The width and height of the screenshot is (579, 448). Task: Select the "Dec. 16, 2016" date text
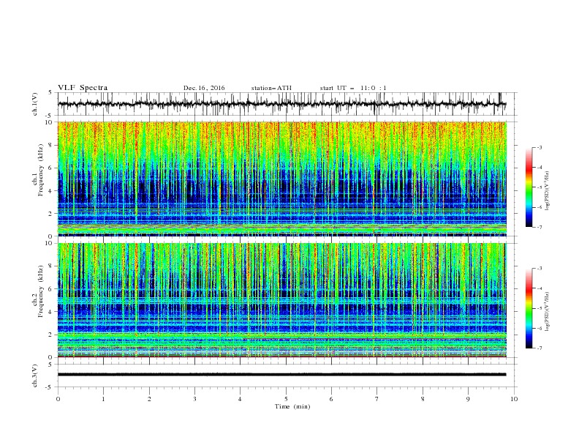click(204, 88)
